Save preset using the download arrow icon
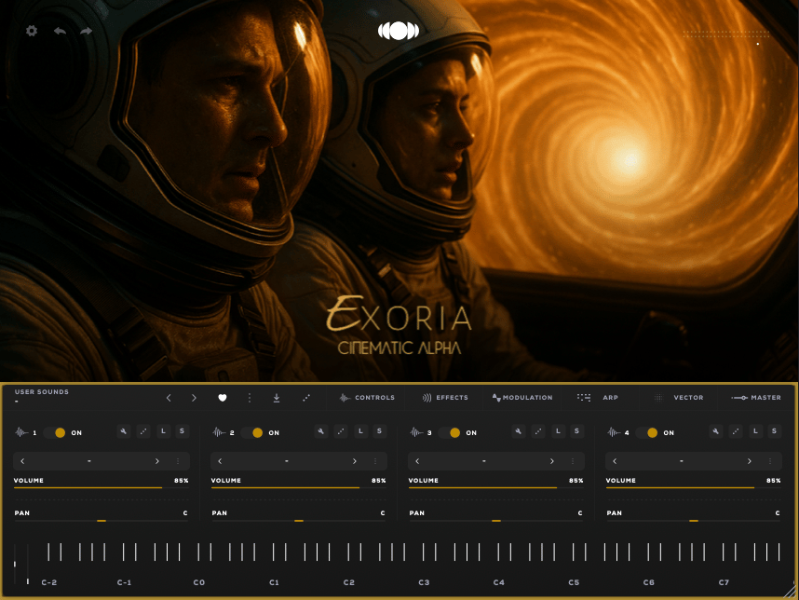The height and width of the screenshot is (600, 799). [x=277, y=398]
